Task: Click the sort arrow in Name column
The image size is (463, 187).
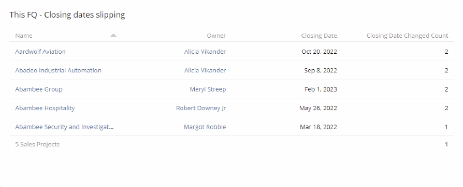Action: [x=113, y=35]
